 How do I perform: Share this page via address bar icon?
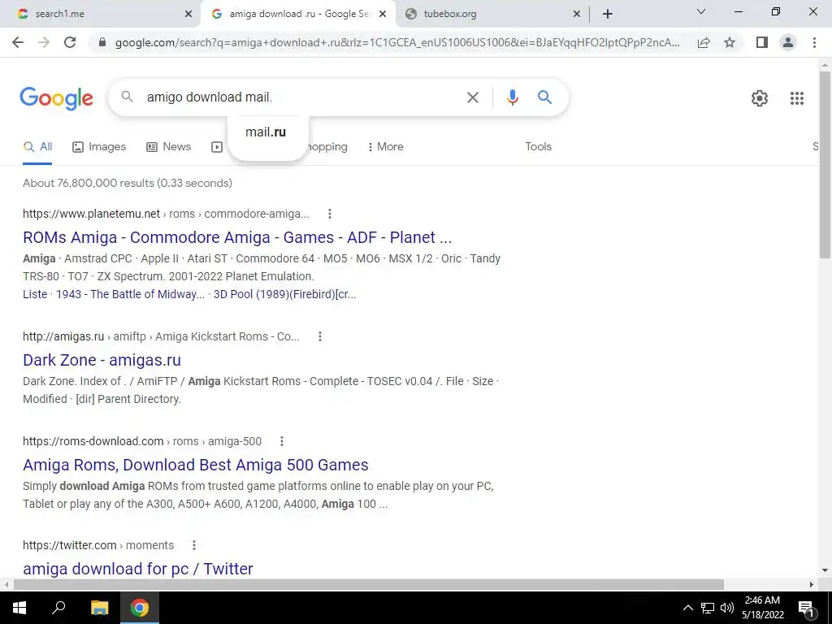tap(704, 42)
